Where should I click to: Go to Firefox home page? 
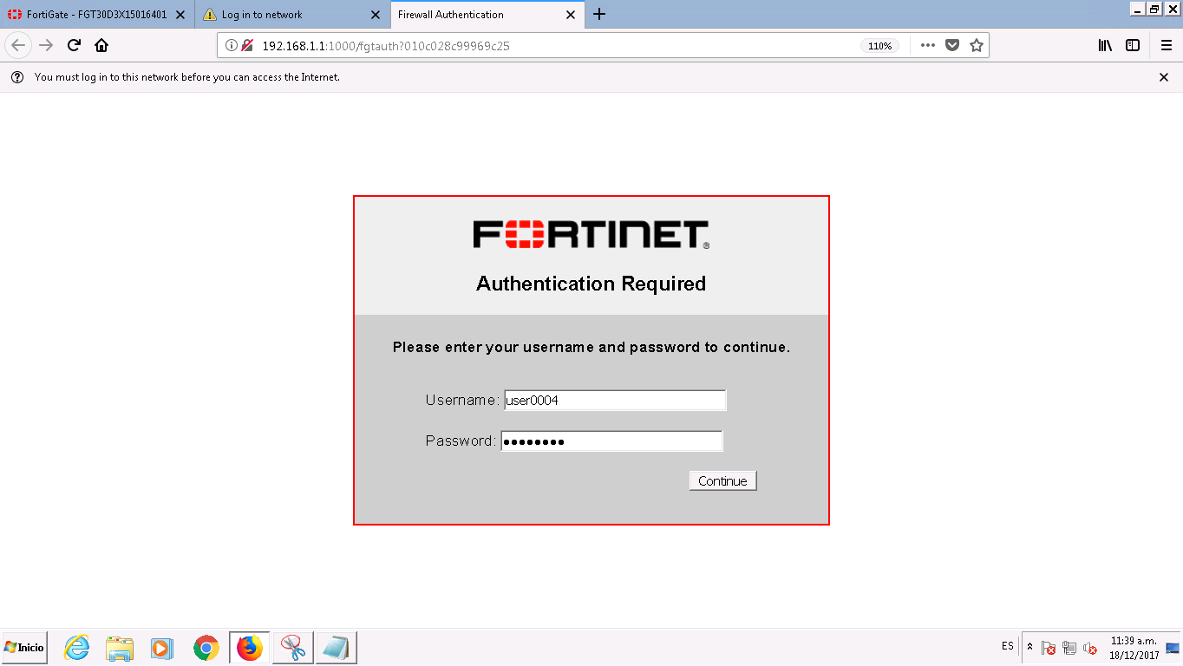101,45
